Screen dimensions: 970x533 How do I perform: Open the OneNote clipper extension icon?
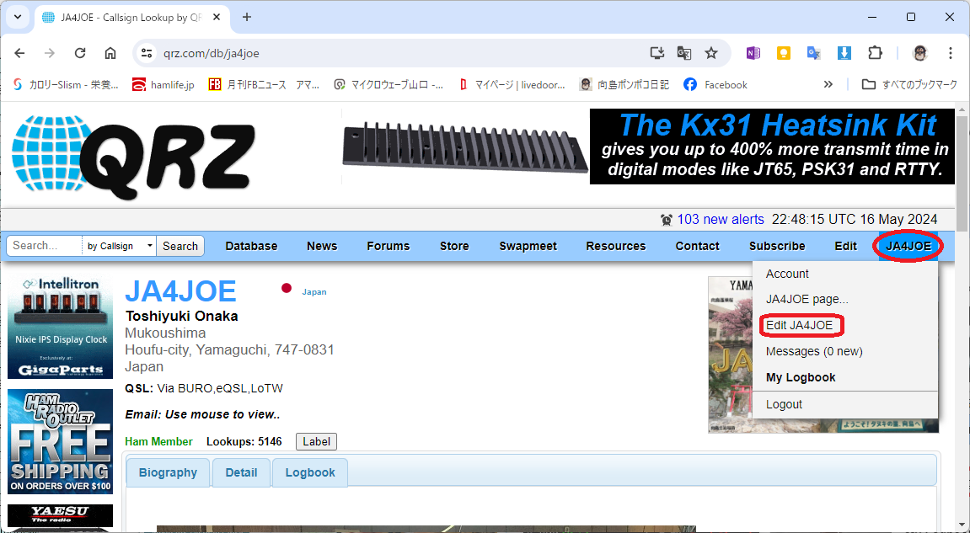(x=753, y=53)
